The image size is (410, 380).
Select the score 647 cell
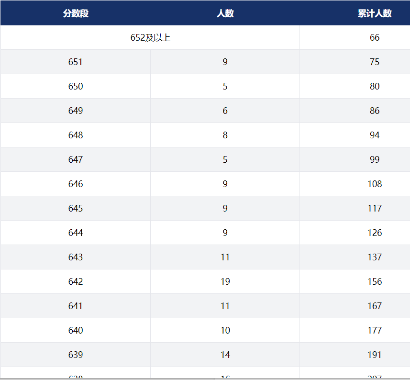76,159
